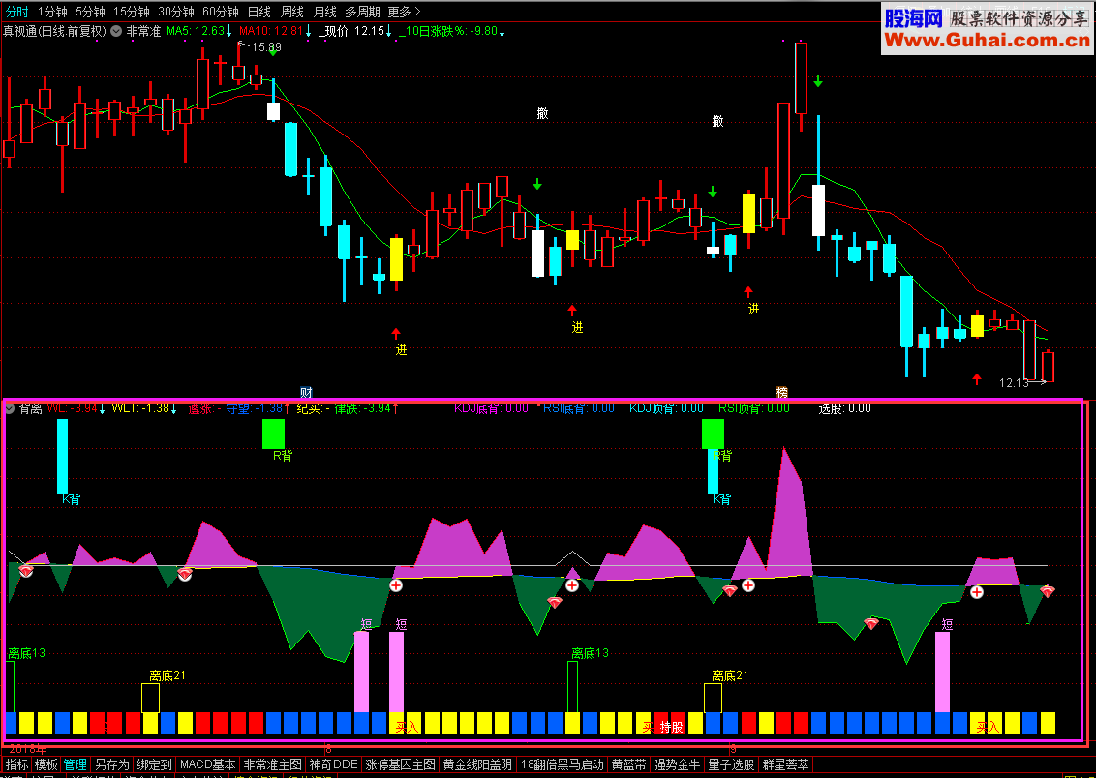The height and width of the screenshot is (778, 1096).
Task: Load the 强势金牛 indicator template
Action: (677, 764)
